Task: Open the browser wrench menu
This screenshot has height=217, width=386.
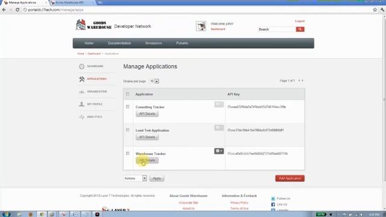Action: [382, 10]
